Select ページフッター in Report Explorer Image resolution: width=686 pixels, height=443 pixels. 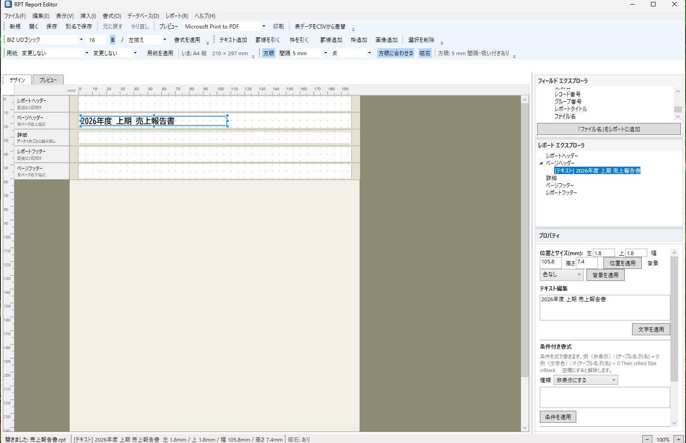(560, 185)
